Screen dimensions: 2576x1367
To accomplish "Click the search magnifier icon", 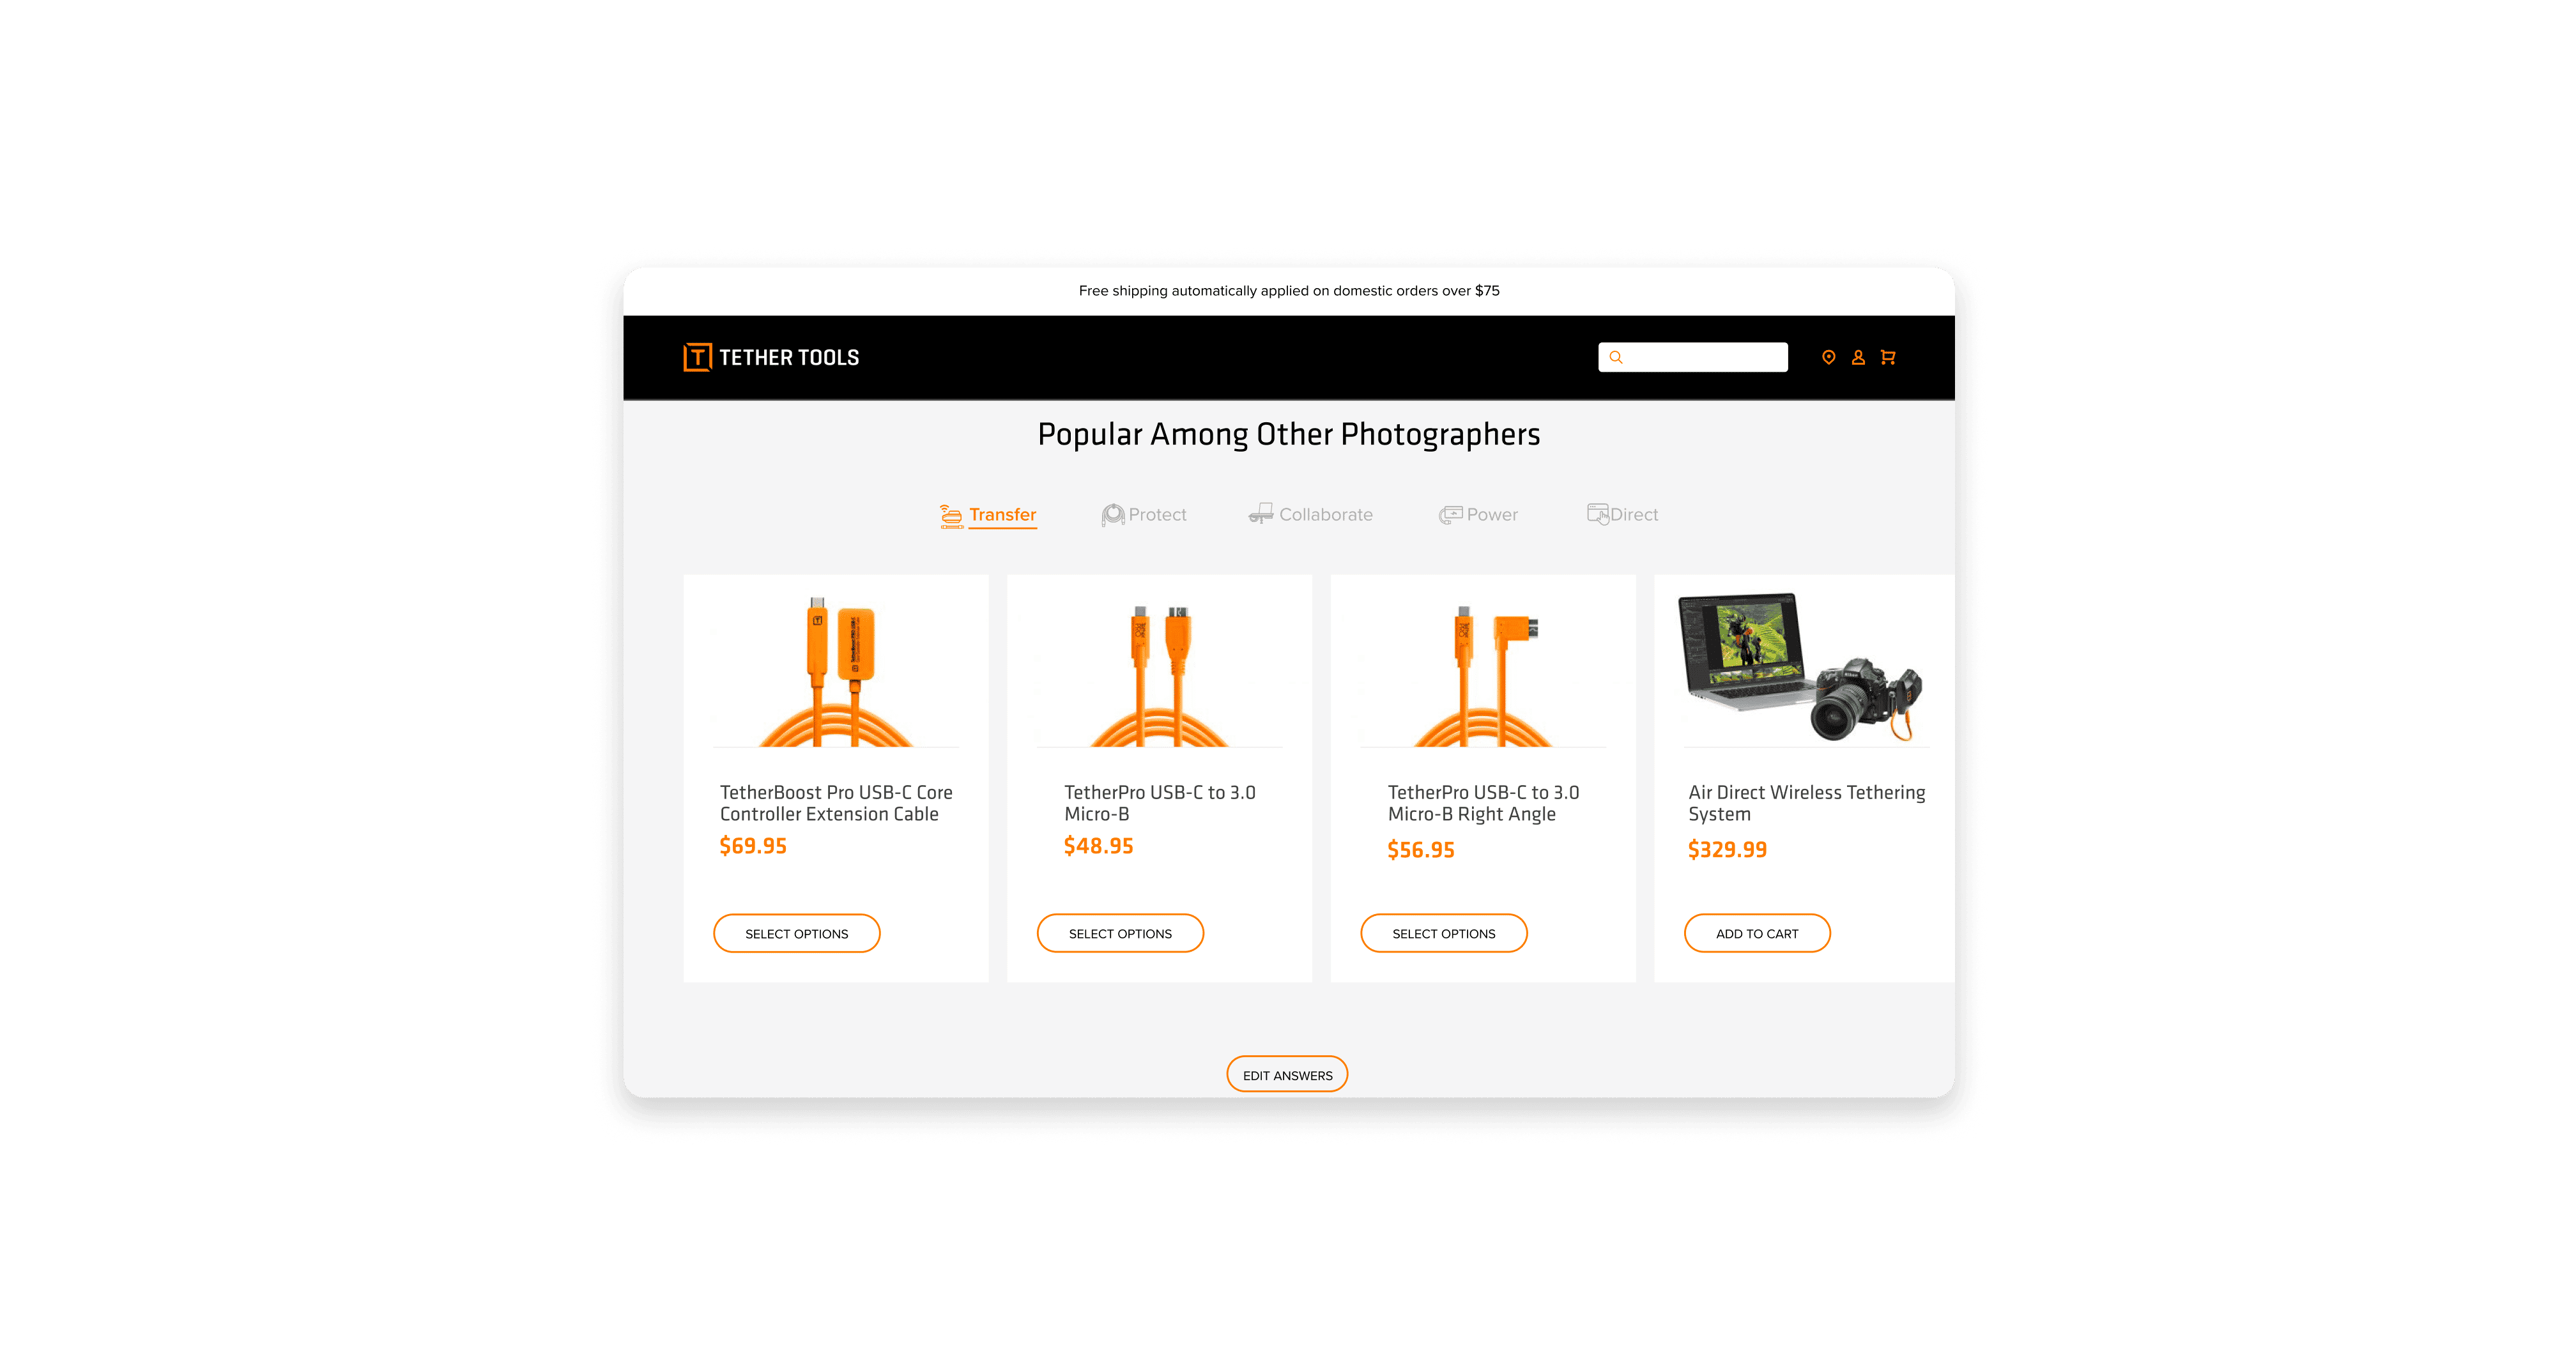I will tap(1615, 357).
